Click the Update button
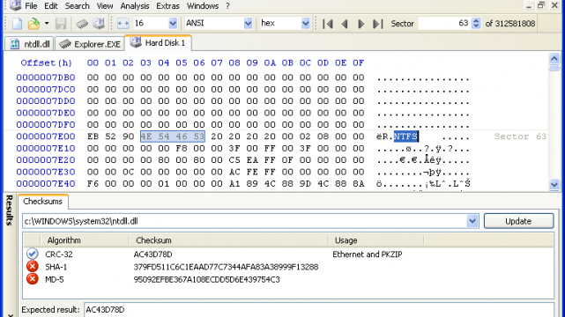This screenshot has height=317, width=565. pos(518,221)
